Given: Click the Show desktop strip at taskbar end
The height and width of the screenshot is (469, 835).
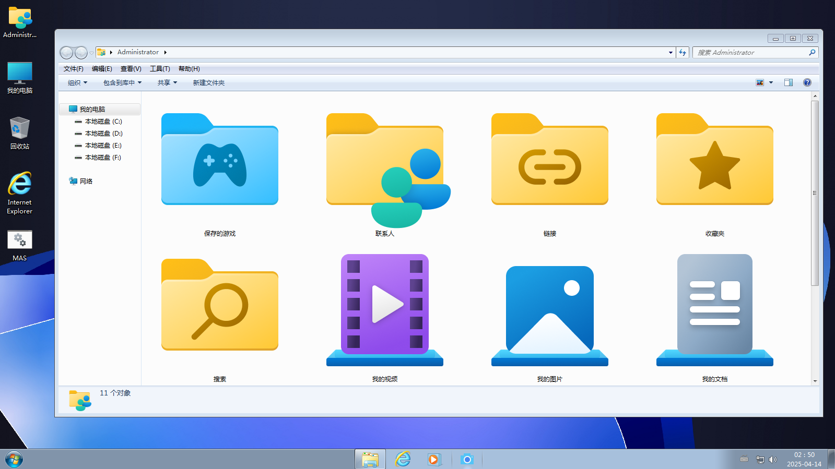Looking at the screenshot, I should [831, 459].
